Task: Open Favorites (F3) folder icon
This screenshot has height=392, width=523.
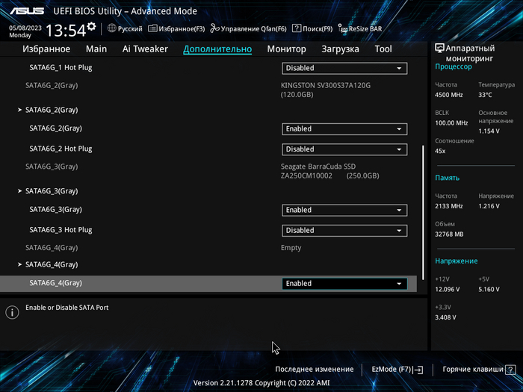Action: [x=152, y=28]
